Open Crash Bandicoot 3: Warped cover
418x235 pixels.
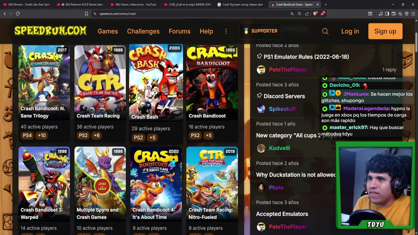coord(44,184)
